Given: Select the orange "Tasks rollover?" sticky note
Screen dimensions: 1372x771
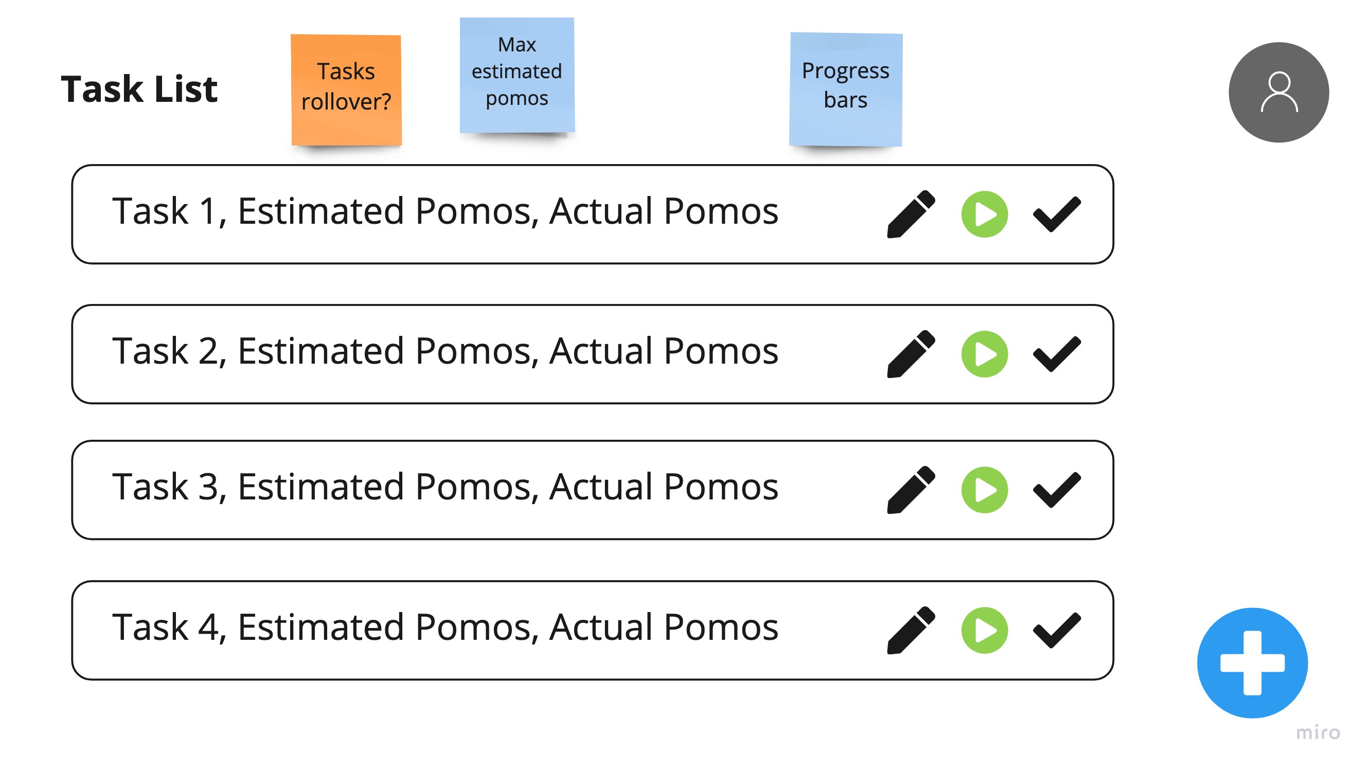Looking at the screenshot, I should pos(346,89).
